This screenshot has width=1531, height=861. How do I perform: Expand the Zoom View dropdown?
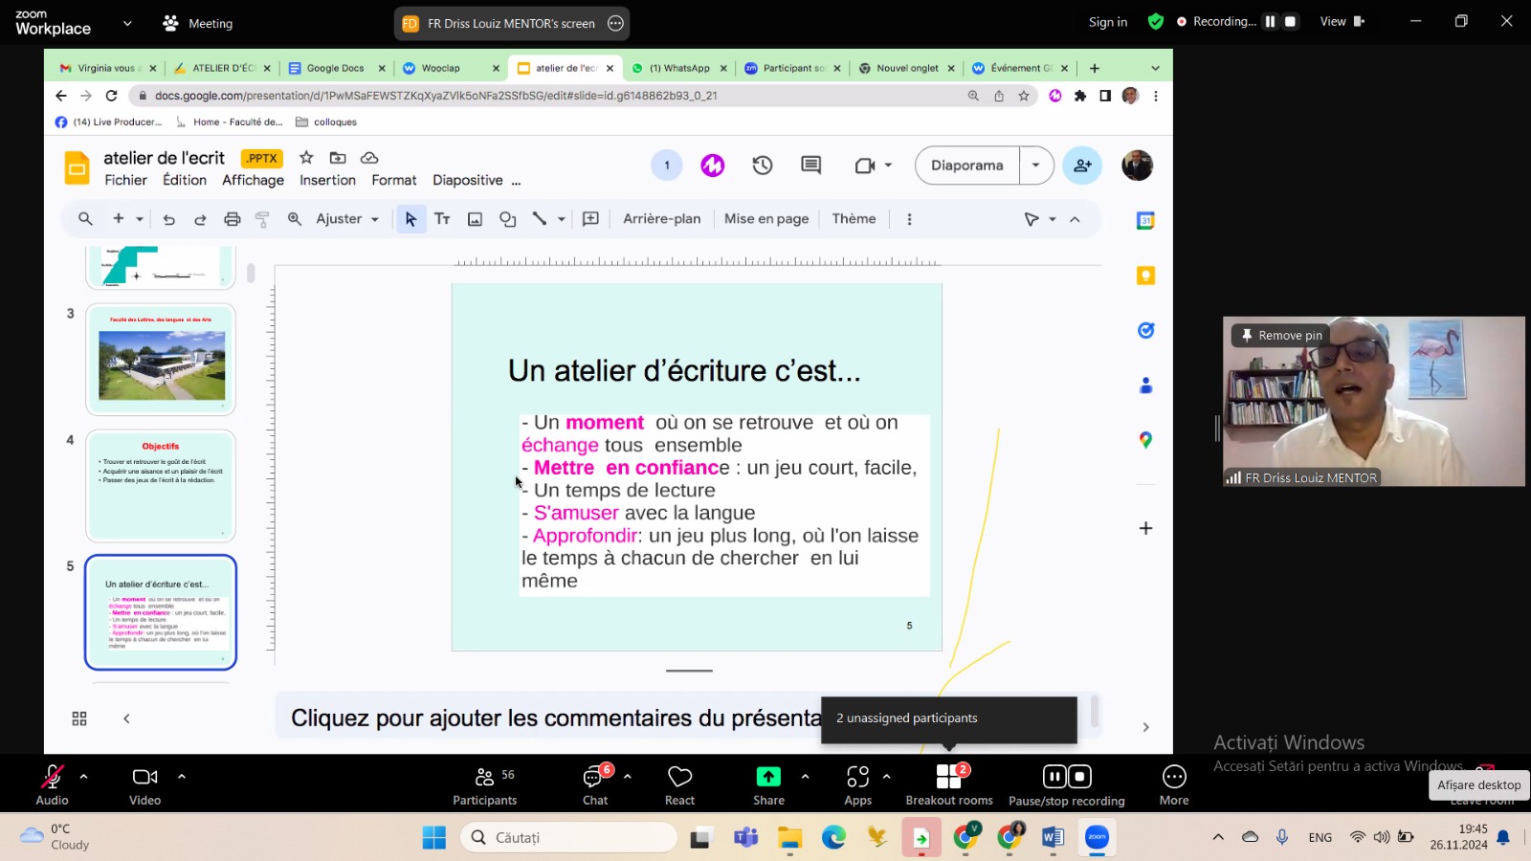[x=1342, y=21]
